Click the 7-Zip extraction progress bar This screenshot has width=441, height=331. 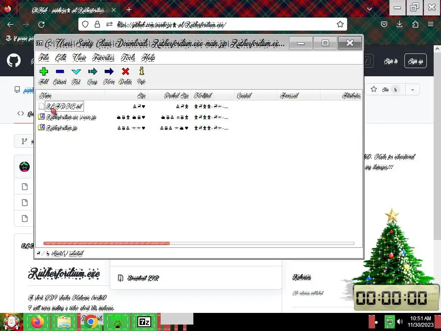[x=199, y=243]
